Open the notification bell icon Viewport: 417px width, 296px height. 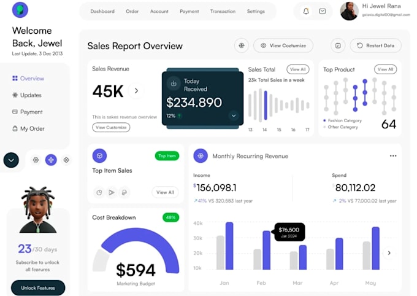[x=306, y=11]
